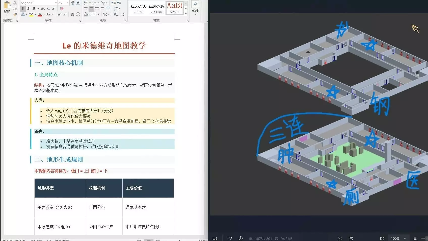The image size is (428, 241).
Task: Apply Text Effects outlined A
Action: point(23,14)
